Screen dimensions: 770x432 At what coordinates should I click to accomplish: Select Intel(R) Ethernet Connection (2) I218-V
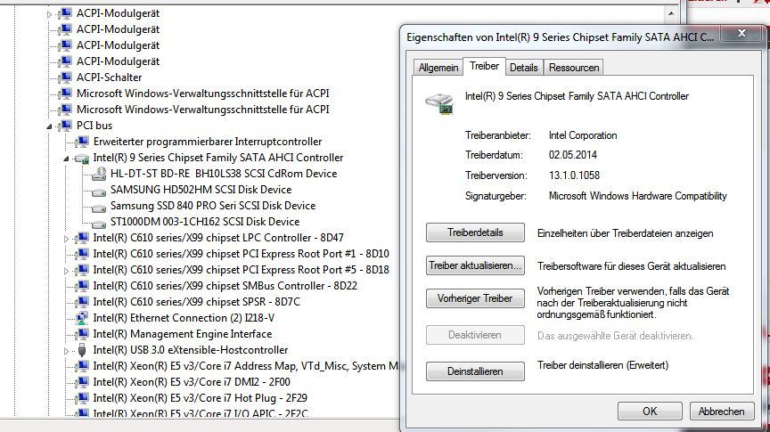tap(184, 318)
